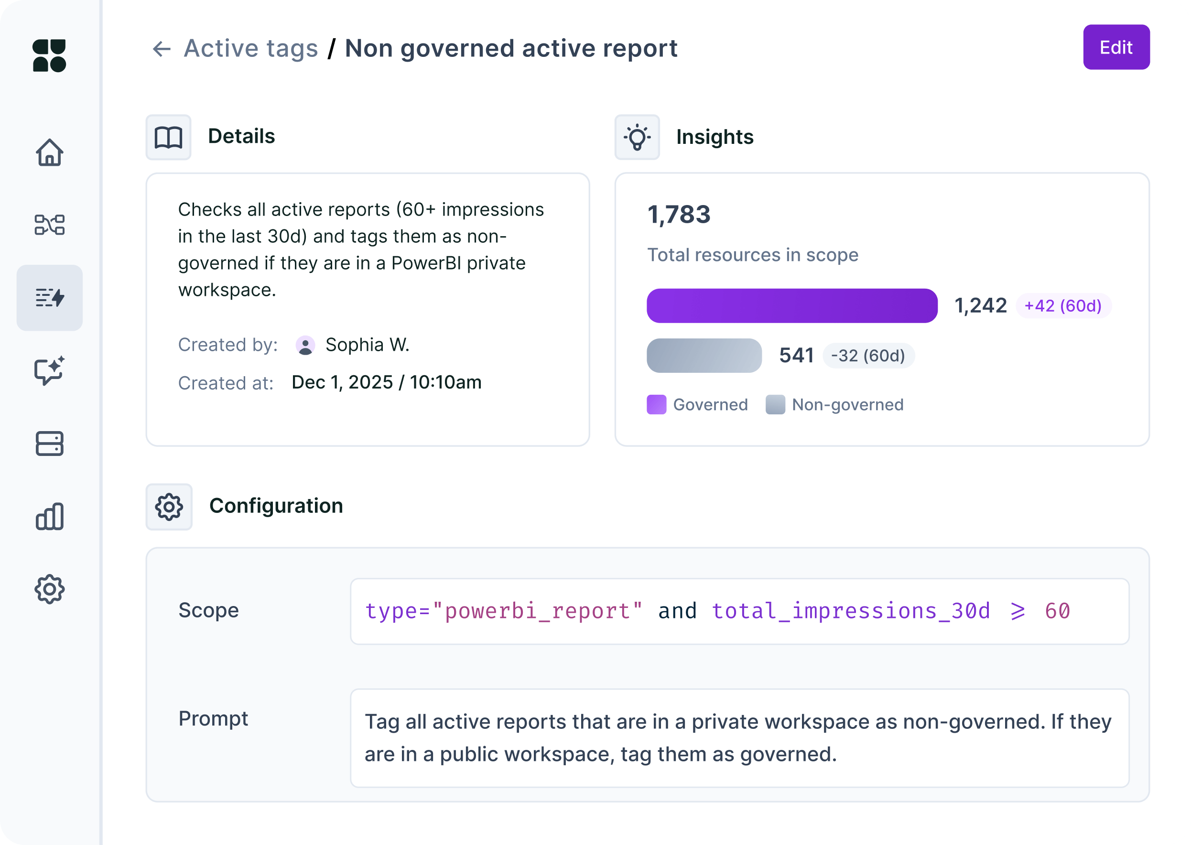
Task: Click the Edit button
Action: (1116, 47)
